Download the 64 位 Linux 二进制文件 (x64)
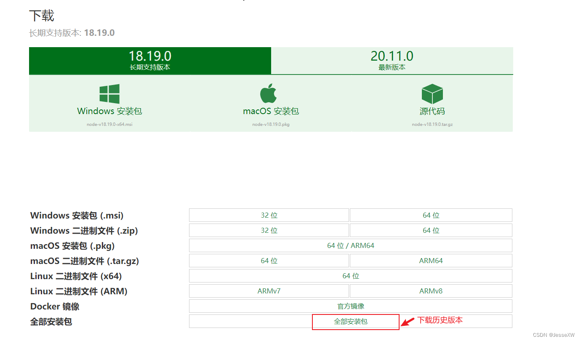This screenshot has width=581, height=341. pos(350,276)
